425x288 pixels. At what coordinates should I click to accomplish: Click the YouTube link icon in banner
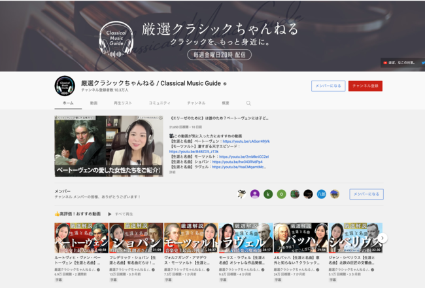pos(385,63)
